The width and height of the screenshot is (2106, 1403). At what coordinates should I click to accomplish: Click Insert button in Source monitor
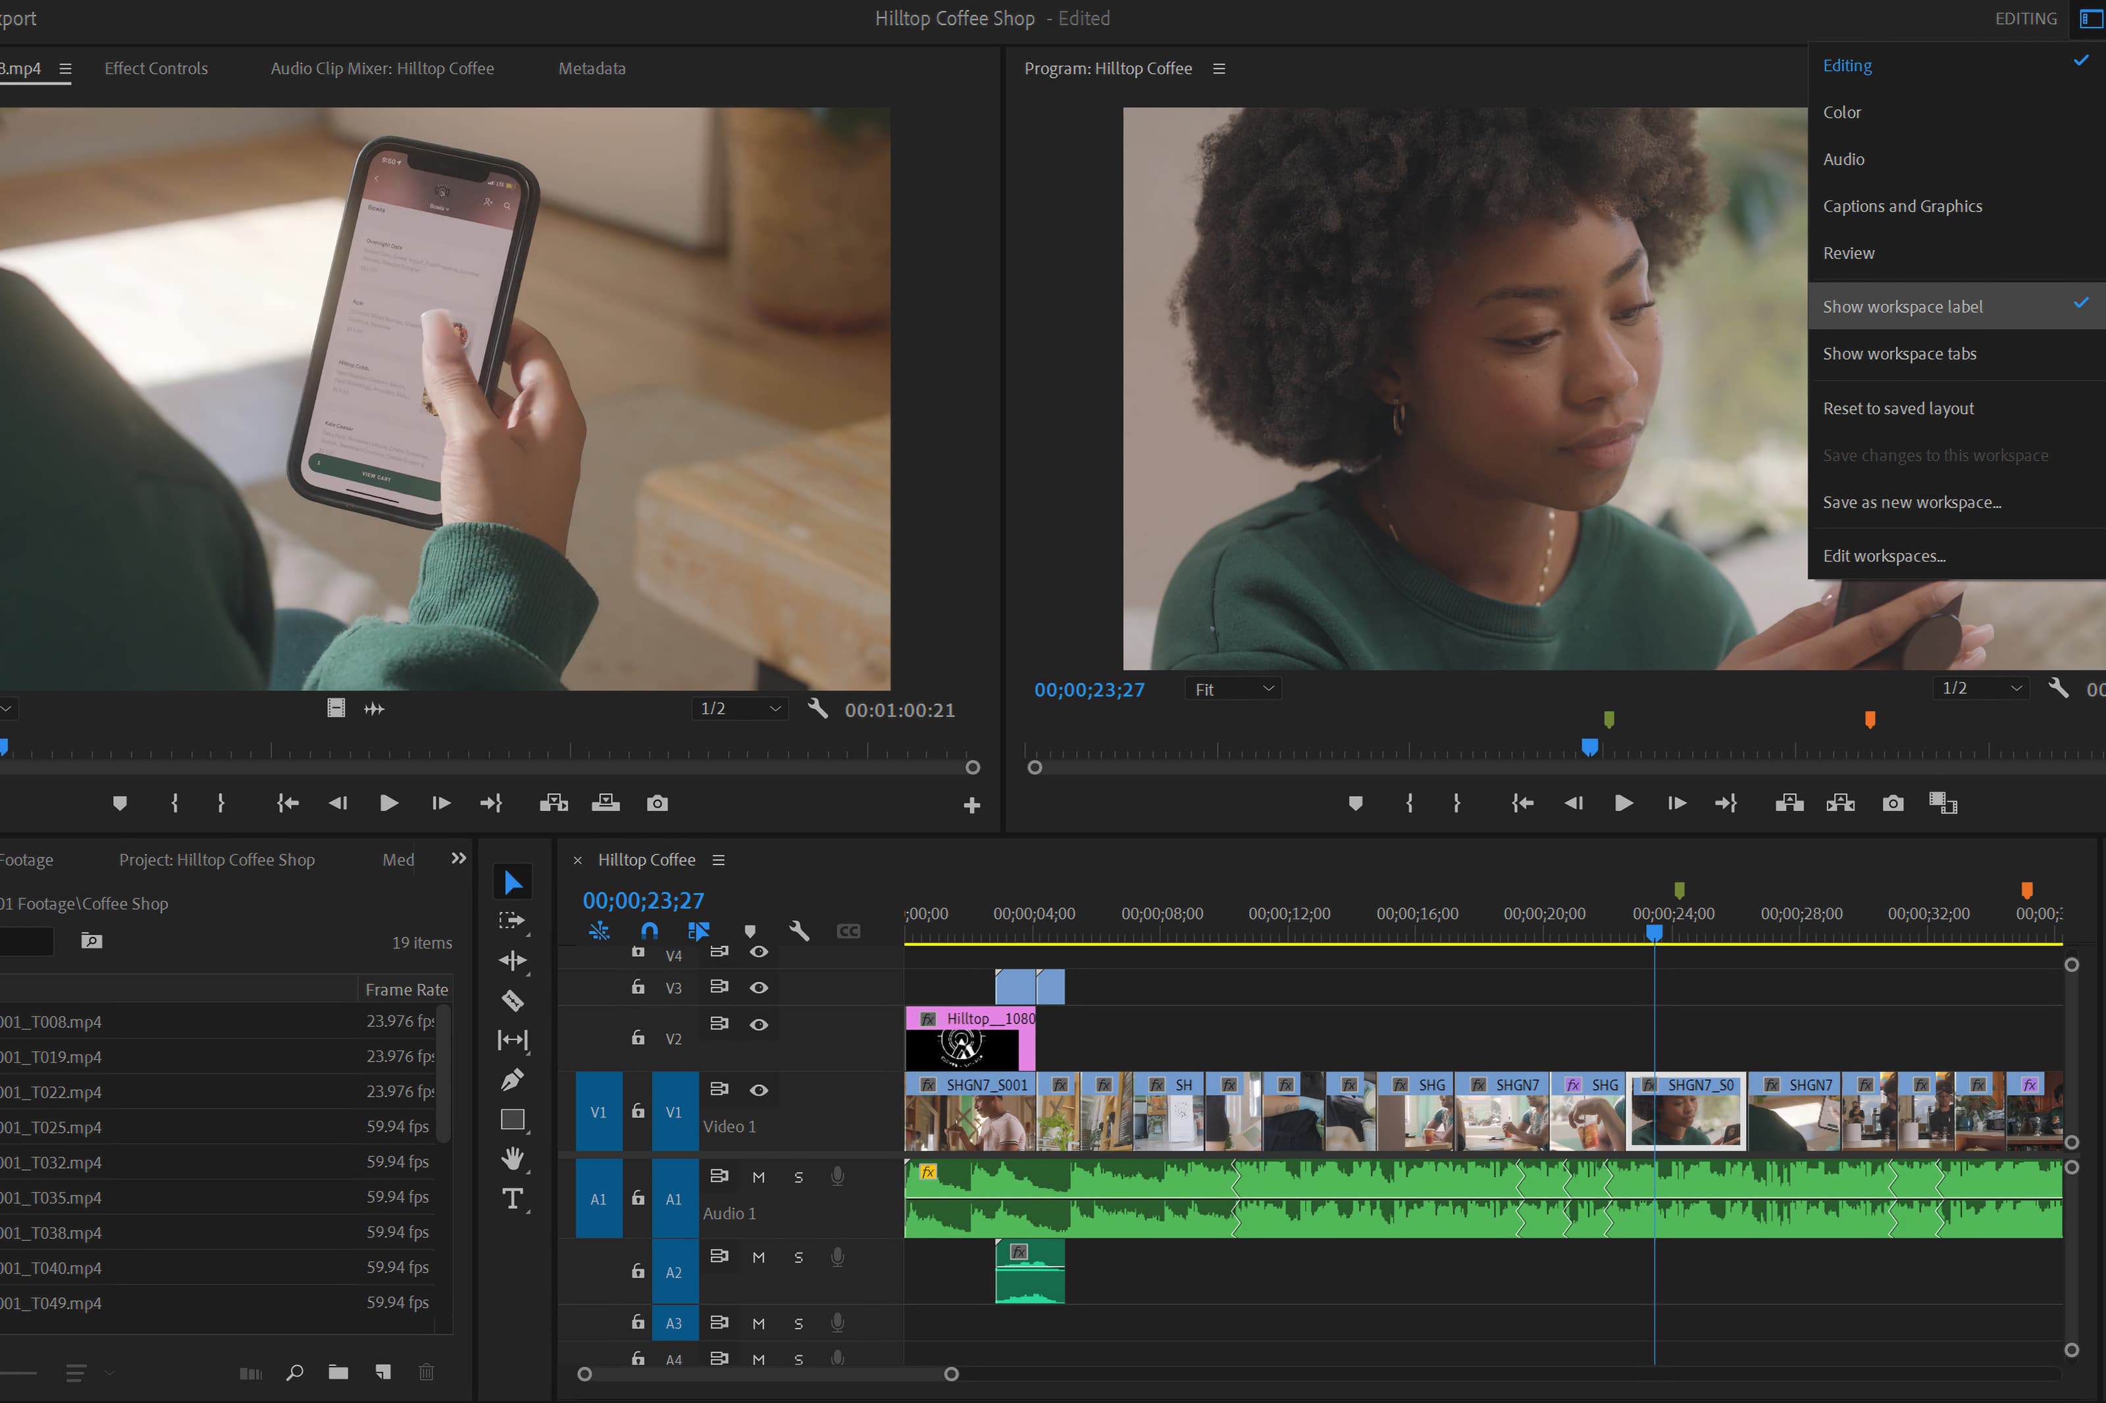pos(553,804)
